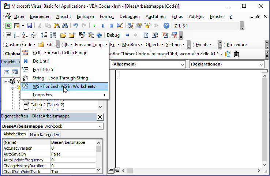Screen dimensions: 270x176
Task: Open the Ausführen menu
Action: pos(155,16)
